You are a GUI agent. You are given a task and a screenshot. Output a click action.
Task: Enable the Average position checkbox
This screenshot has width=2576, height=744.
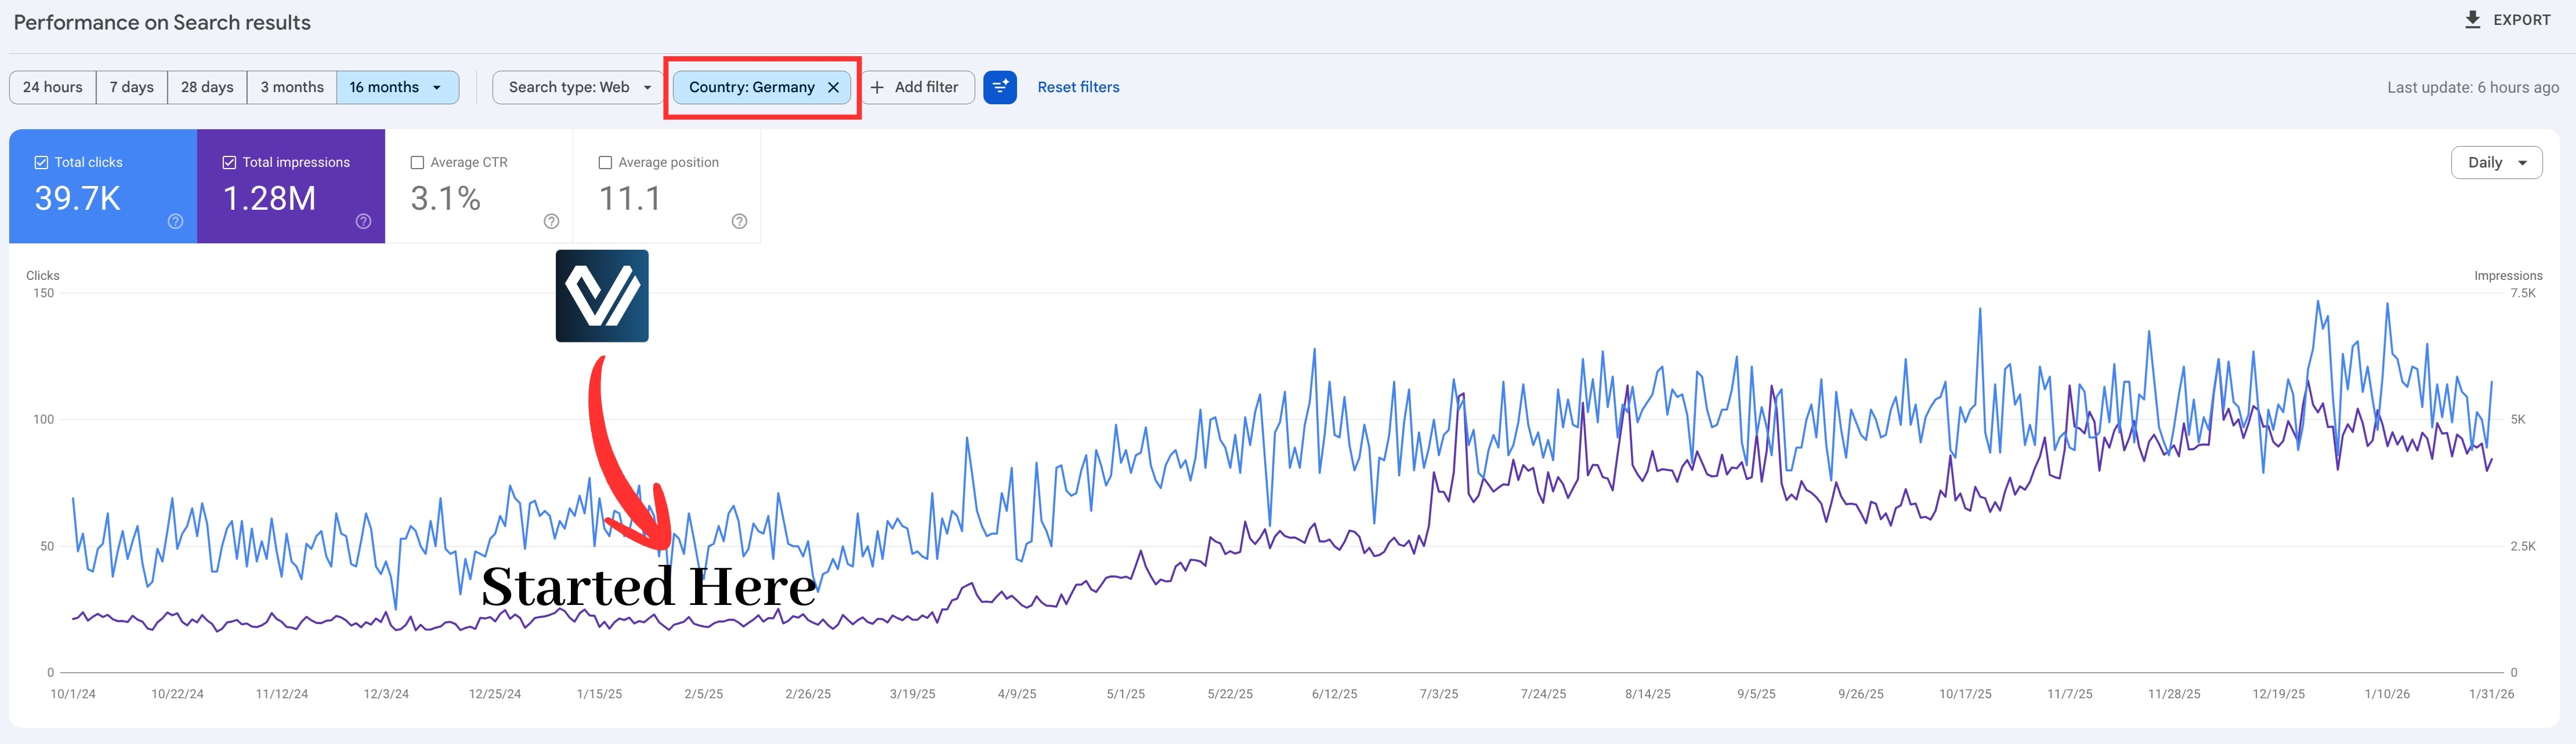click(x=605, y=163)
